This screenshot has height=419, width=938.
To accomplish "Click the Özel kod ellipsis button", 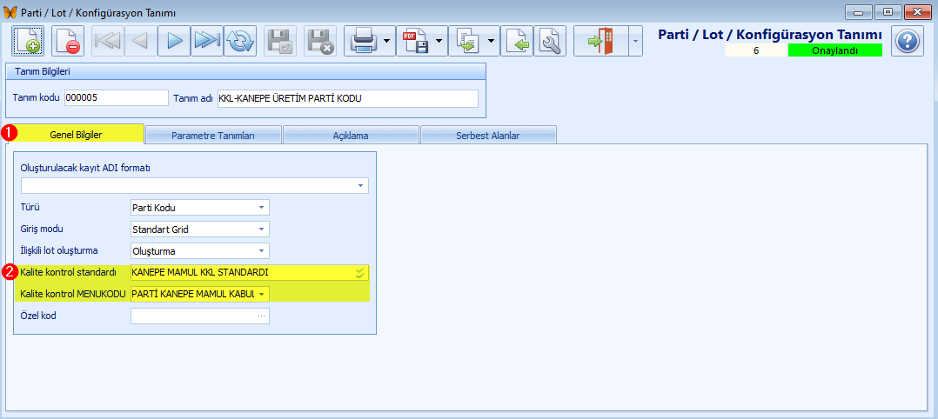I will click(x=261, y=316).
